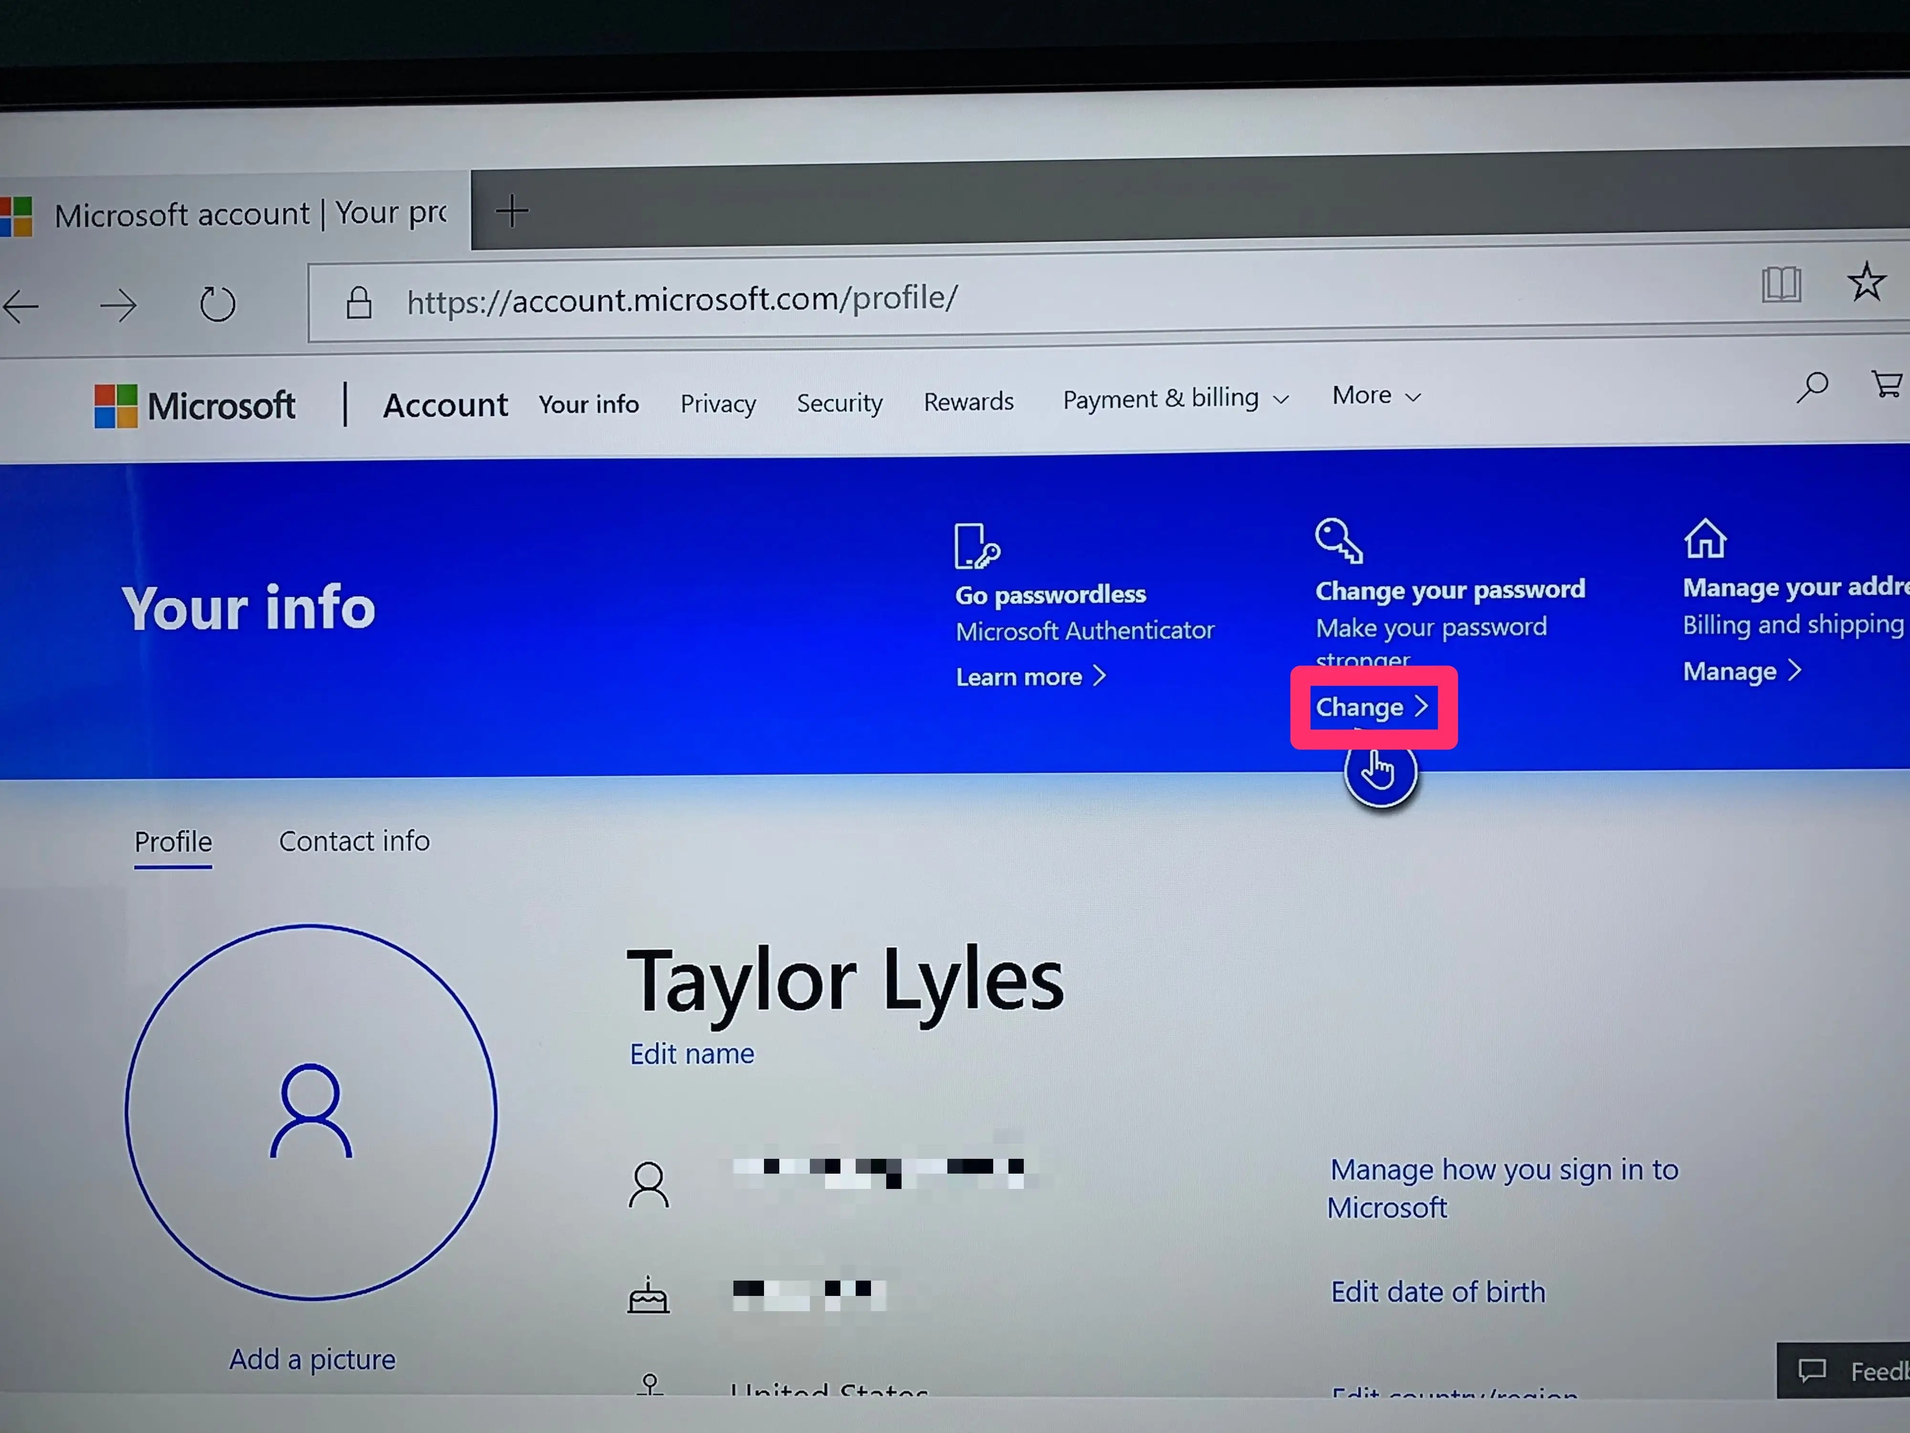
Task: Select the Profile tab
Action: click(173, 842)
